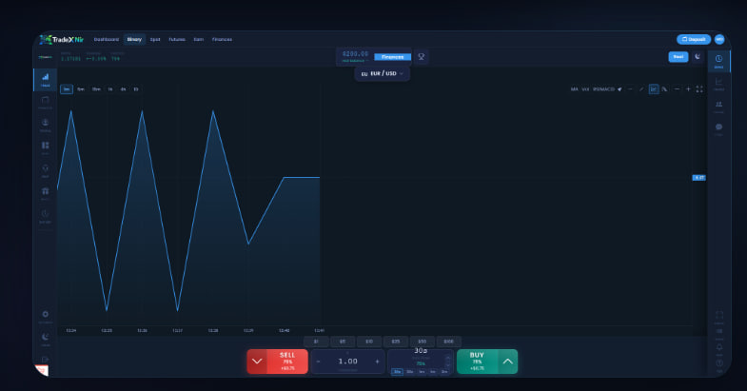Choose the $100 quick amount

coord(449,342)
